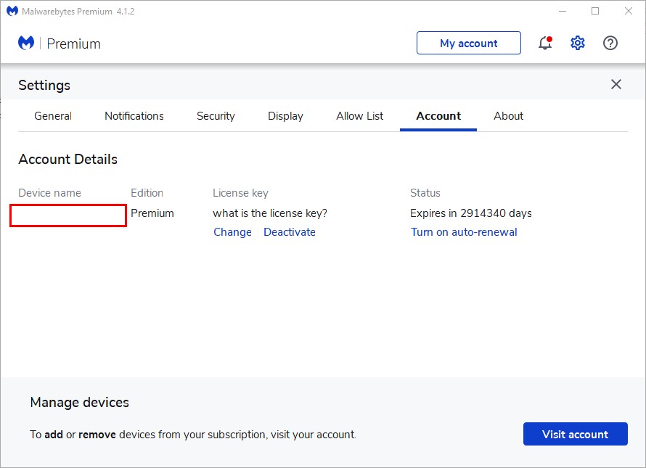View the Allow List tab
646x468 pixels.
(x=359, y=116)
